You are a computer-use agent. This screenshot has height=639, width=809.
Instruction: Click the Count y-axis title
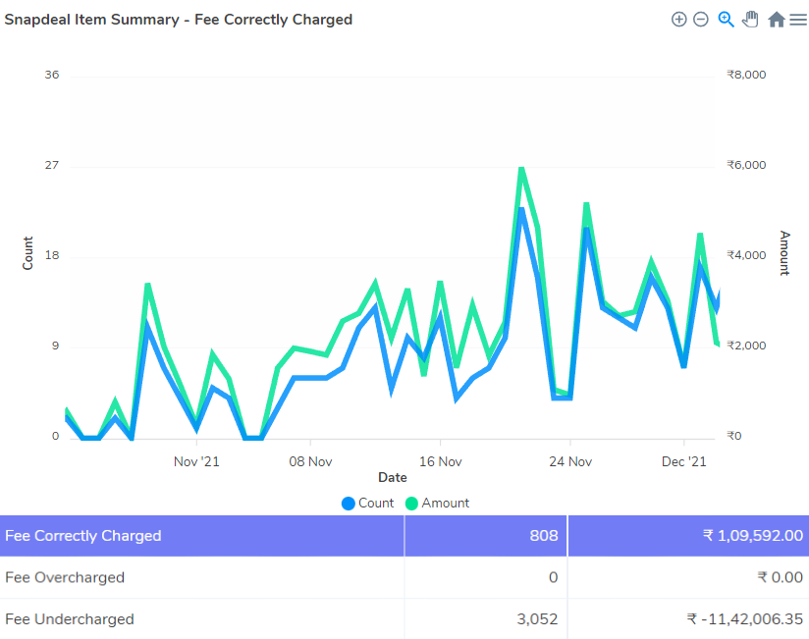point(27,253)
